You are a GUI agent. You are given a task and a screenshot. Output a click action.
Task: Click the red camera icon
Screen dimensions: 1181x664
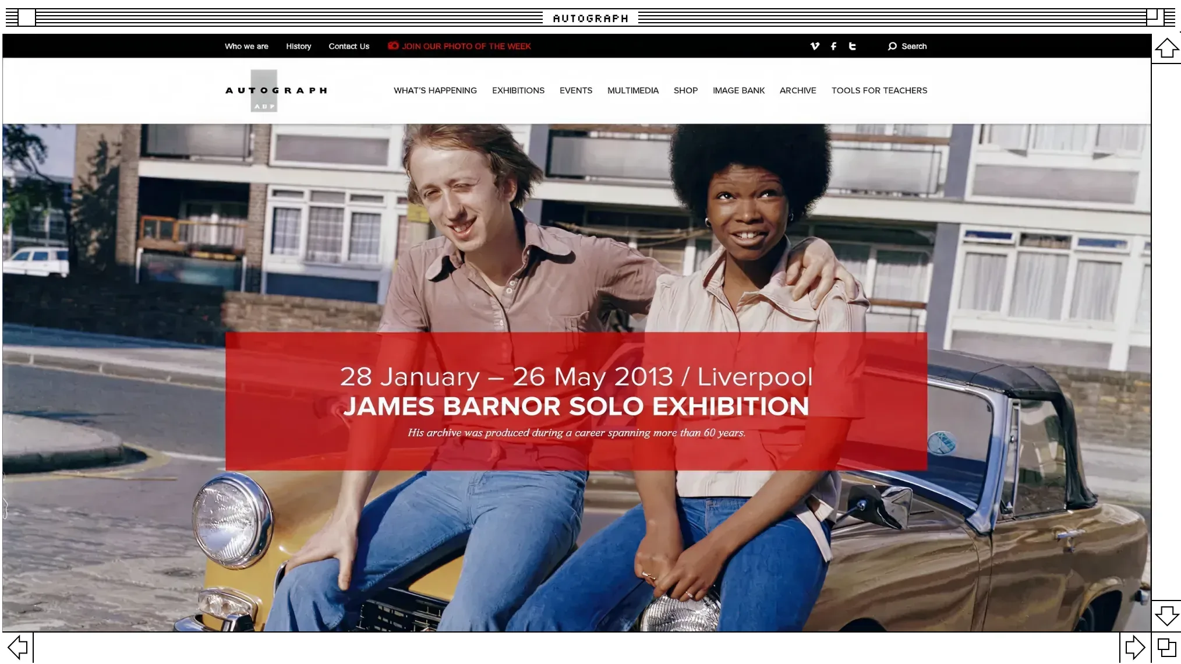[x=393, y=45]
